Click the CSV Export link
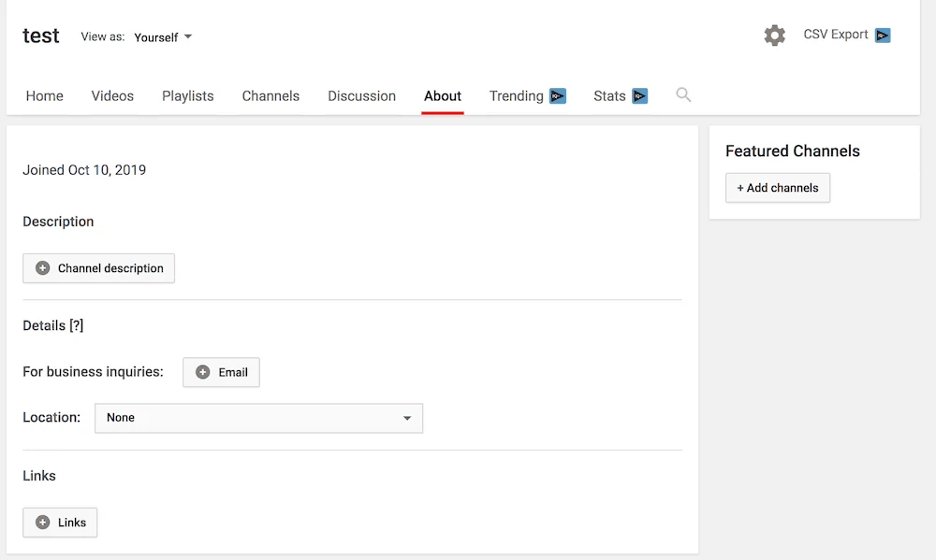 836,35
